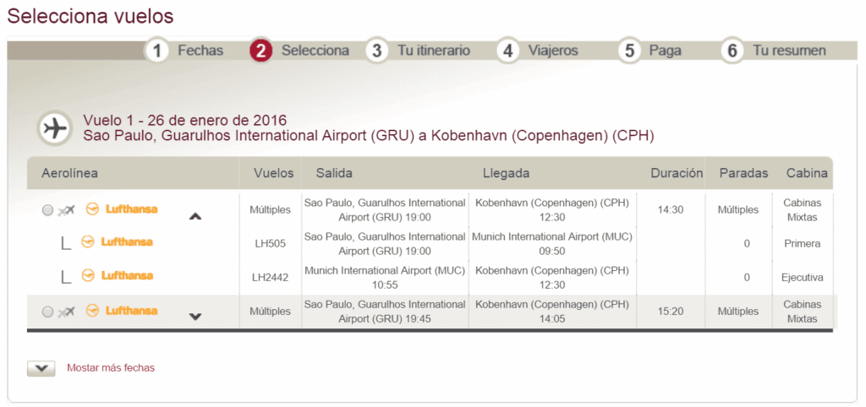Viewport: 866px width, 407px height.
Task: Select the Lufthansa 19:00 departure radio button
Action: [x=47, y=210]
